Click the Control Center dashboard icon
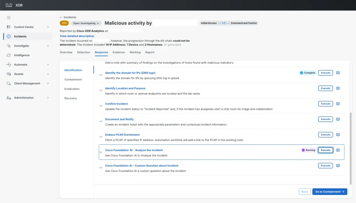Screen dimensions: 356x203 [9, 27]
